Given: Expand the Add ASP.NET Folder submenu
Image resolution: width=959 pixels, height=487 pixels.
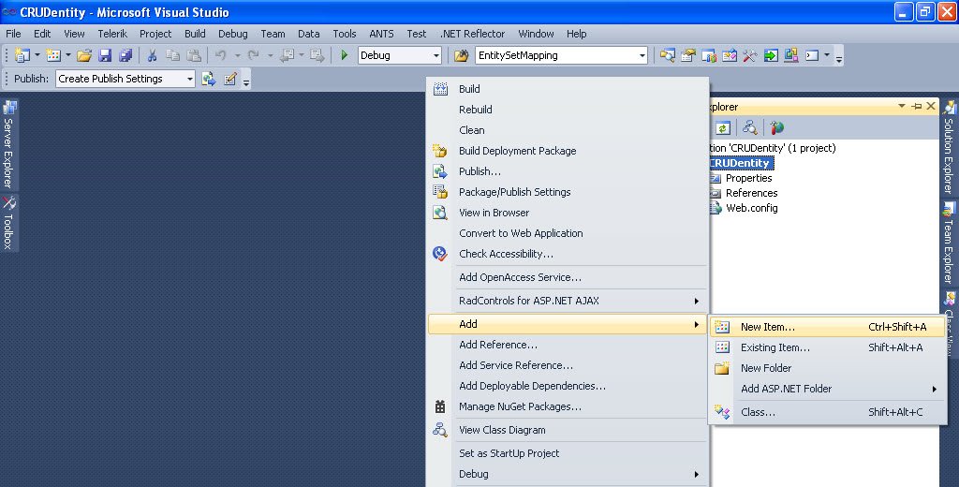Looking at the screenshot, I should click(x=828, y=389).
